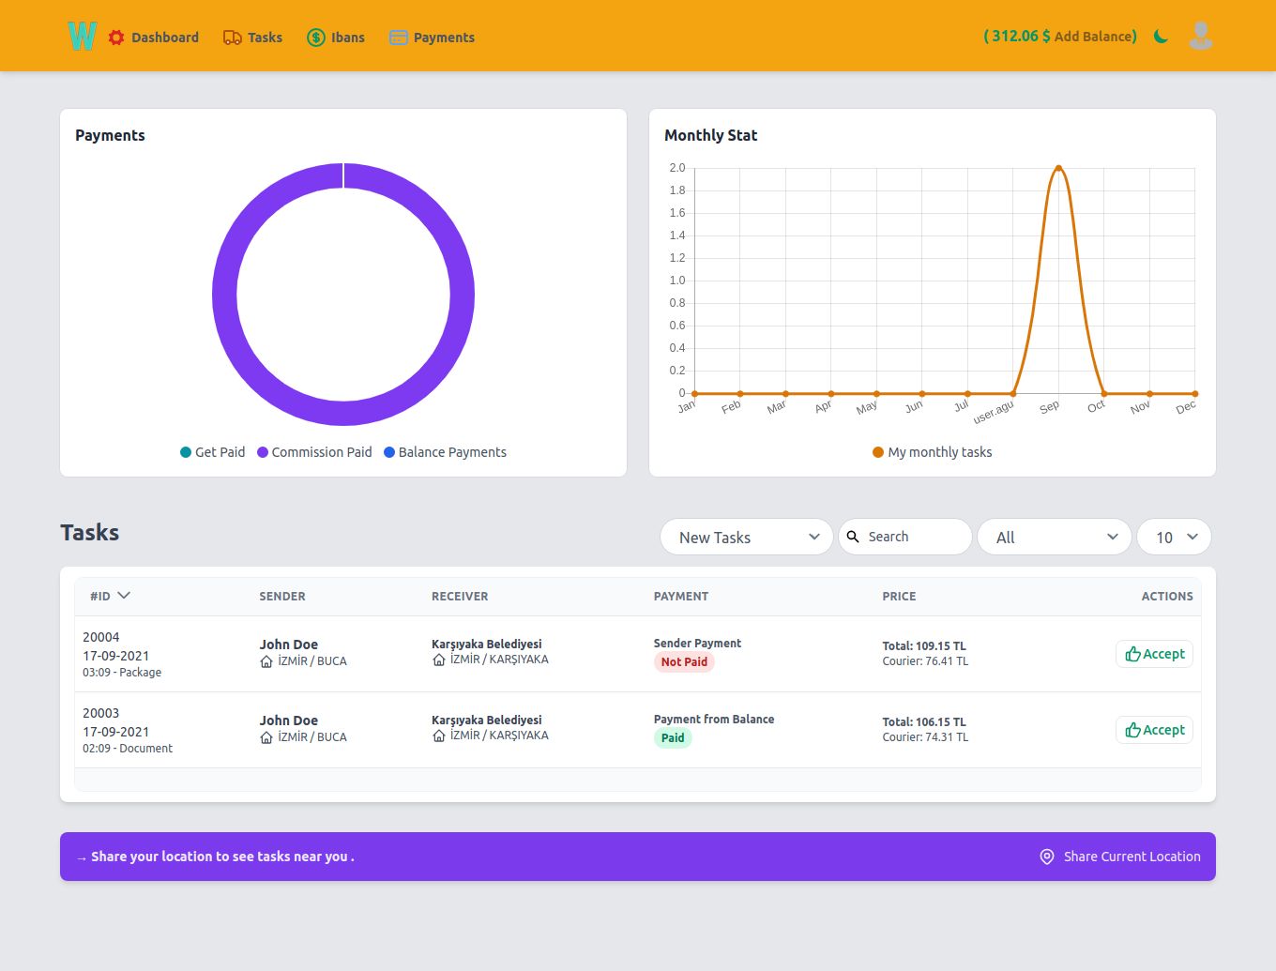This screenshot has height=971, width=1276.
Task: Open the New Tasks dropdown
Action: coord(746,538)
